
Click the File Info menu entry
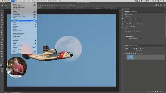[x=24, y=48]
